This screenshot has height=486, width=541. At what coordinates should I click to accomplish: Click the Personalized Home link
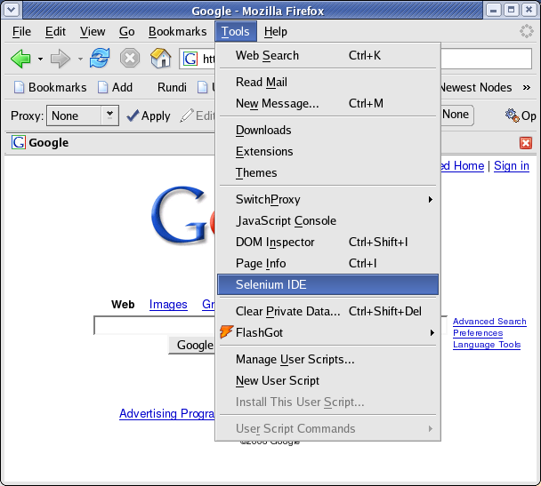(x=463, y=166)
